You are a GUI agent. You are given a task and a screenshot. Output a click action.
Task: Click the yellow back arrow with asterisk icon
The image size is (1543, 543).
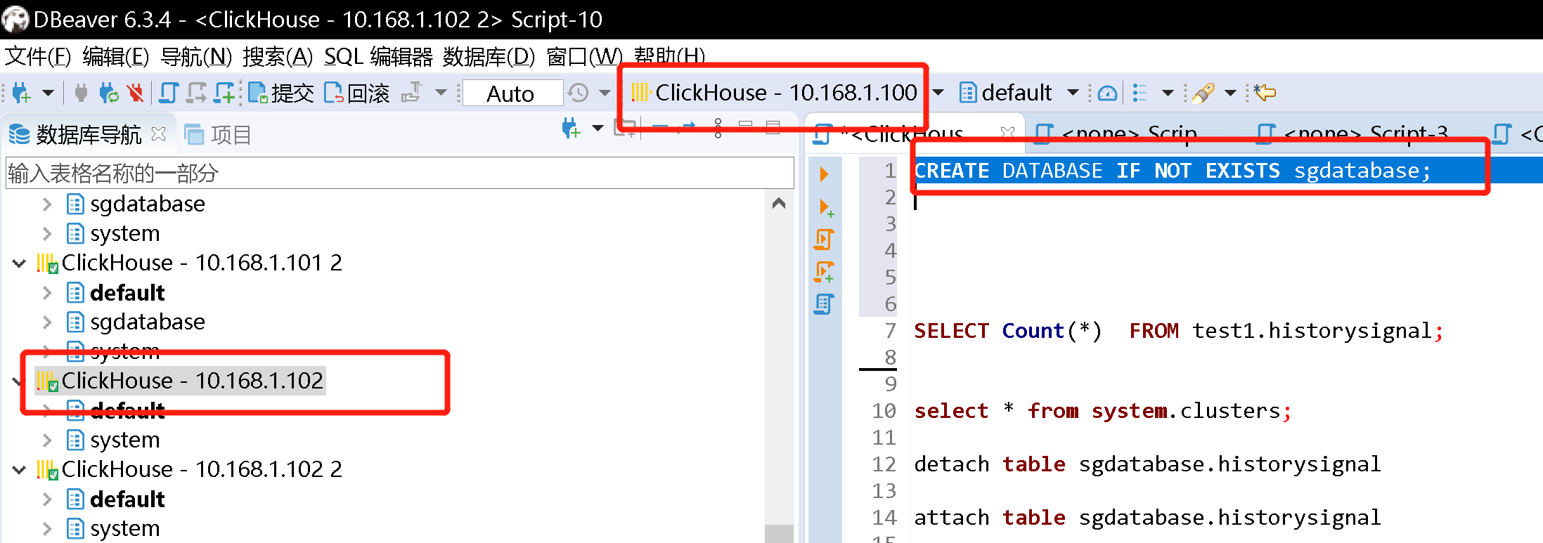[1264, 92]
